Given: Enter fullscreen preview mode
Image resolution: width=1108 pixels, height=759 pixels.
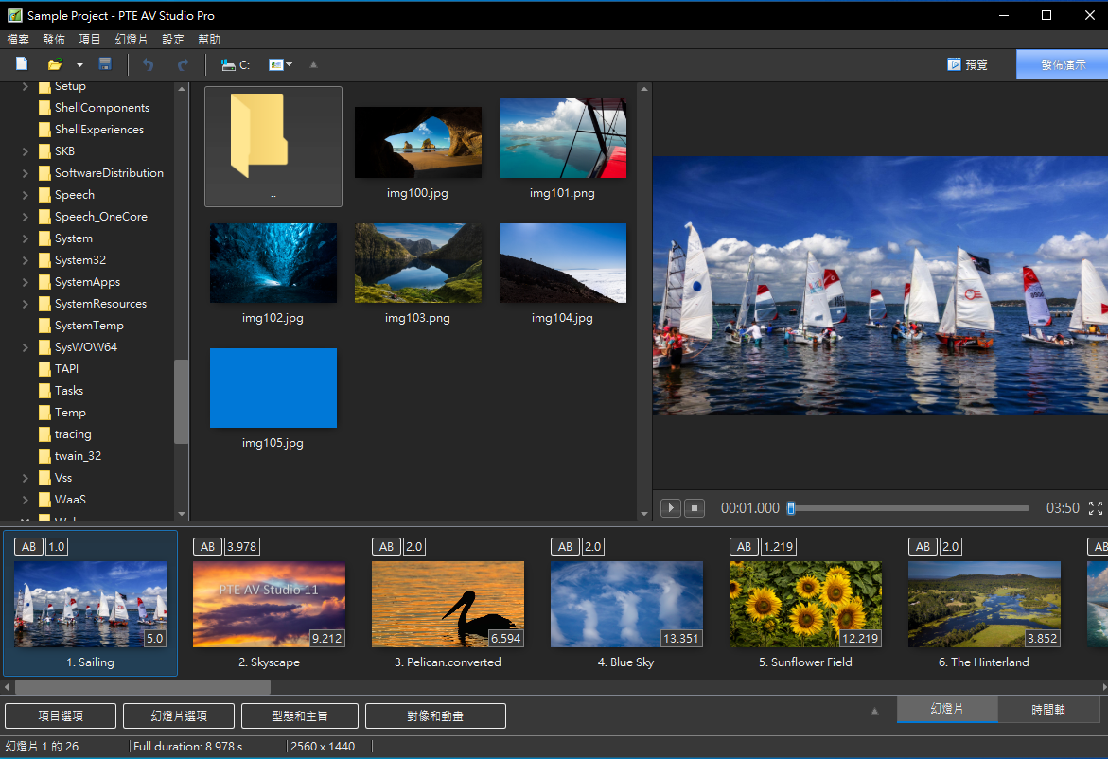Looking at the screenshot, I should (1096, 508).
